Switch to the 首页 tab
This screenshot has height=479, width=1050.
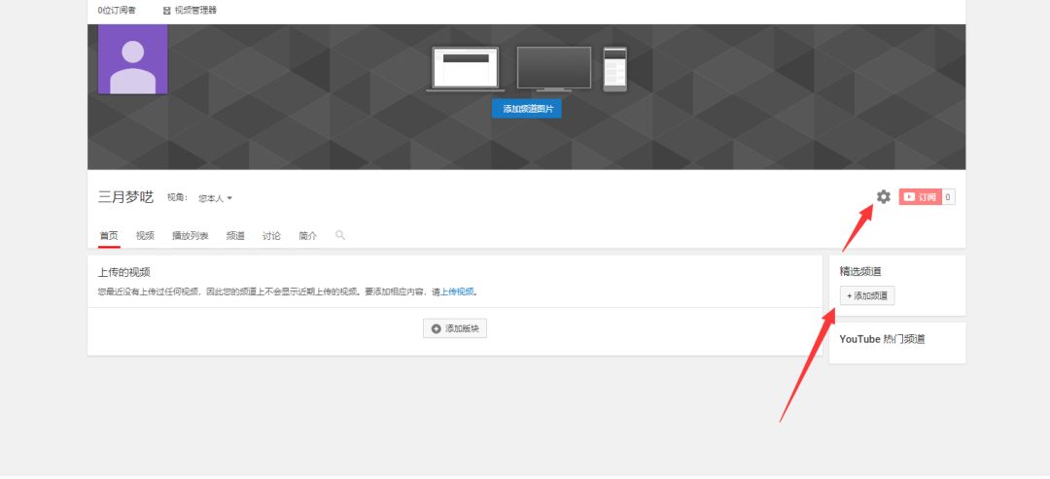pos(109,235)
